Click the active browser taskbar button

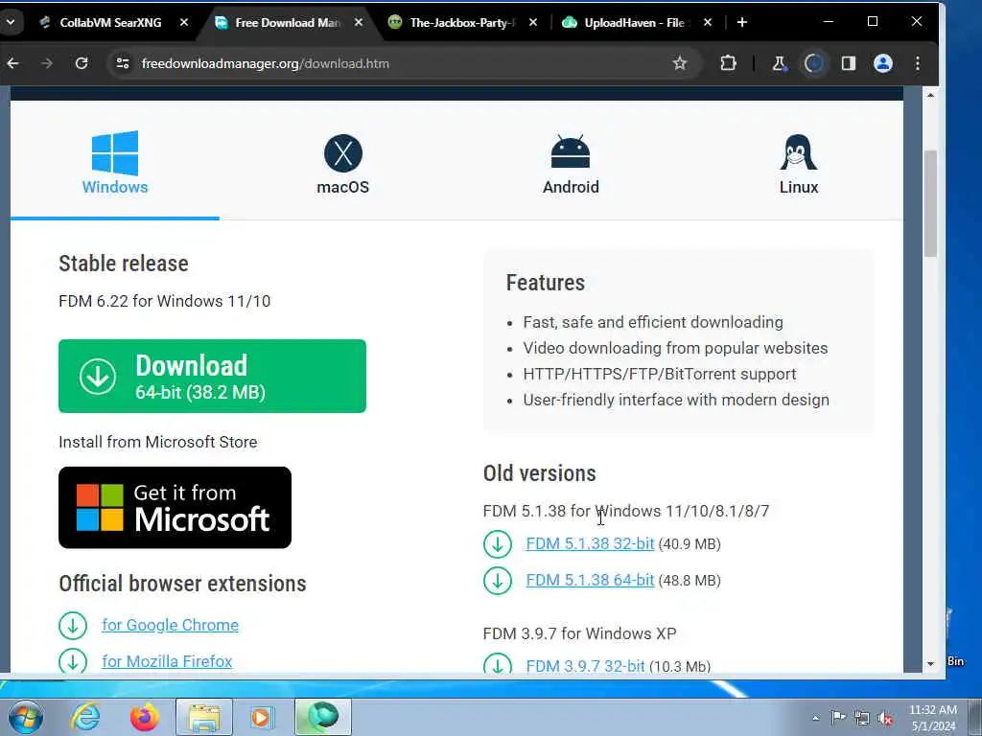click(323, 717)
